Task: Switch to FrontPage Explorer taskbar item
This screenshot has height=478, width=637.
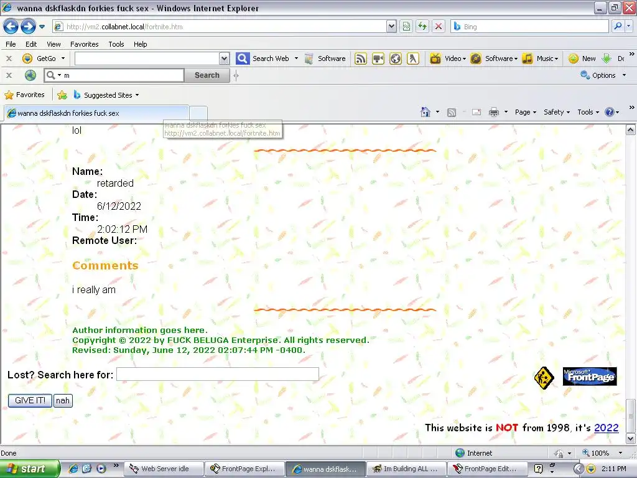Action: coord(244,469)
